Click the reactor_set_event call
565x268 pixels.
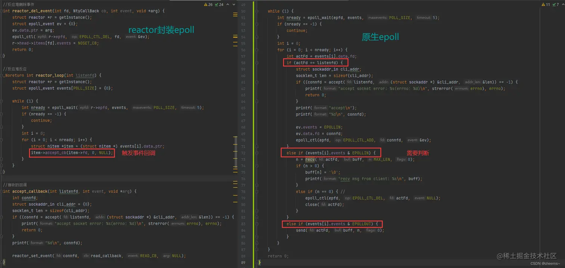[32, 256]
